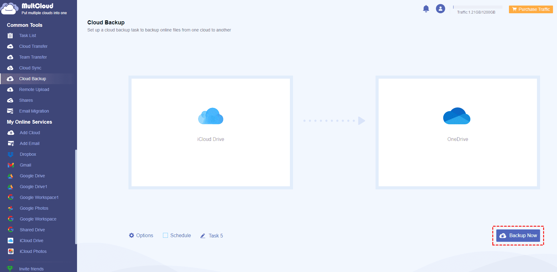The width and height of the screenshot is (557, 272).
Task: Enable the Schedule checkbox
Action: pos(165,235)
